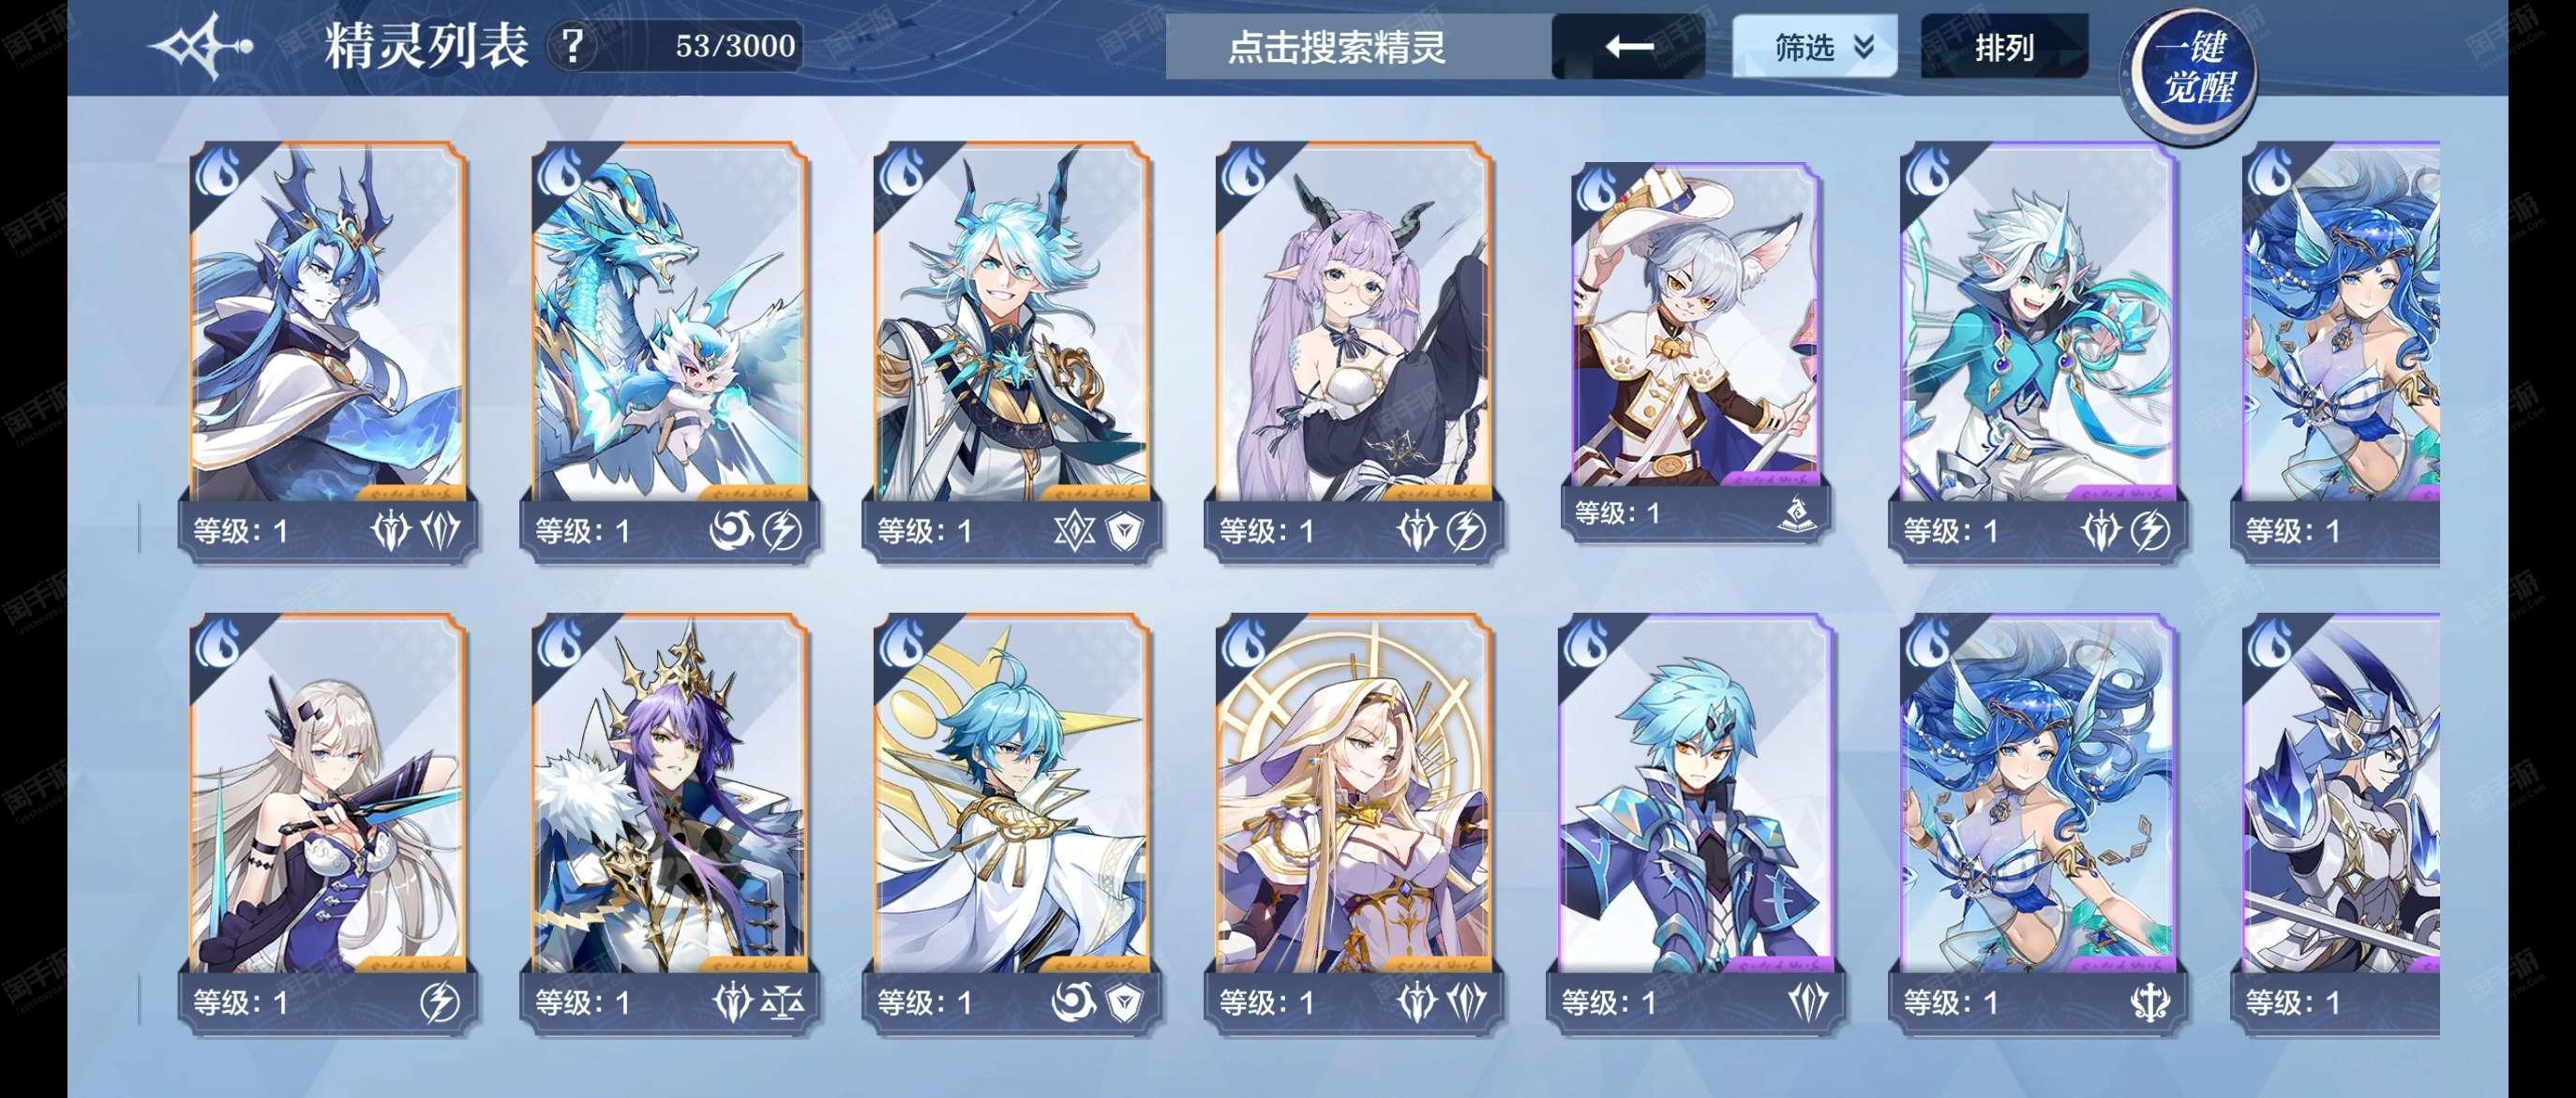Image resolution: width=2576 pixels, height=1098 pixels.
Task: Select the golden-halo hooded priestess card
Action: 1354,823
